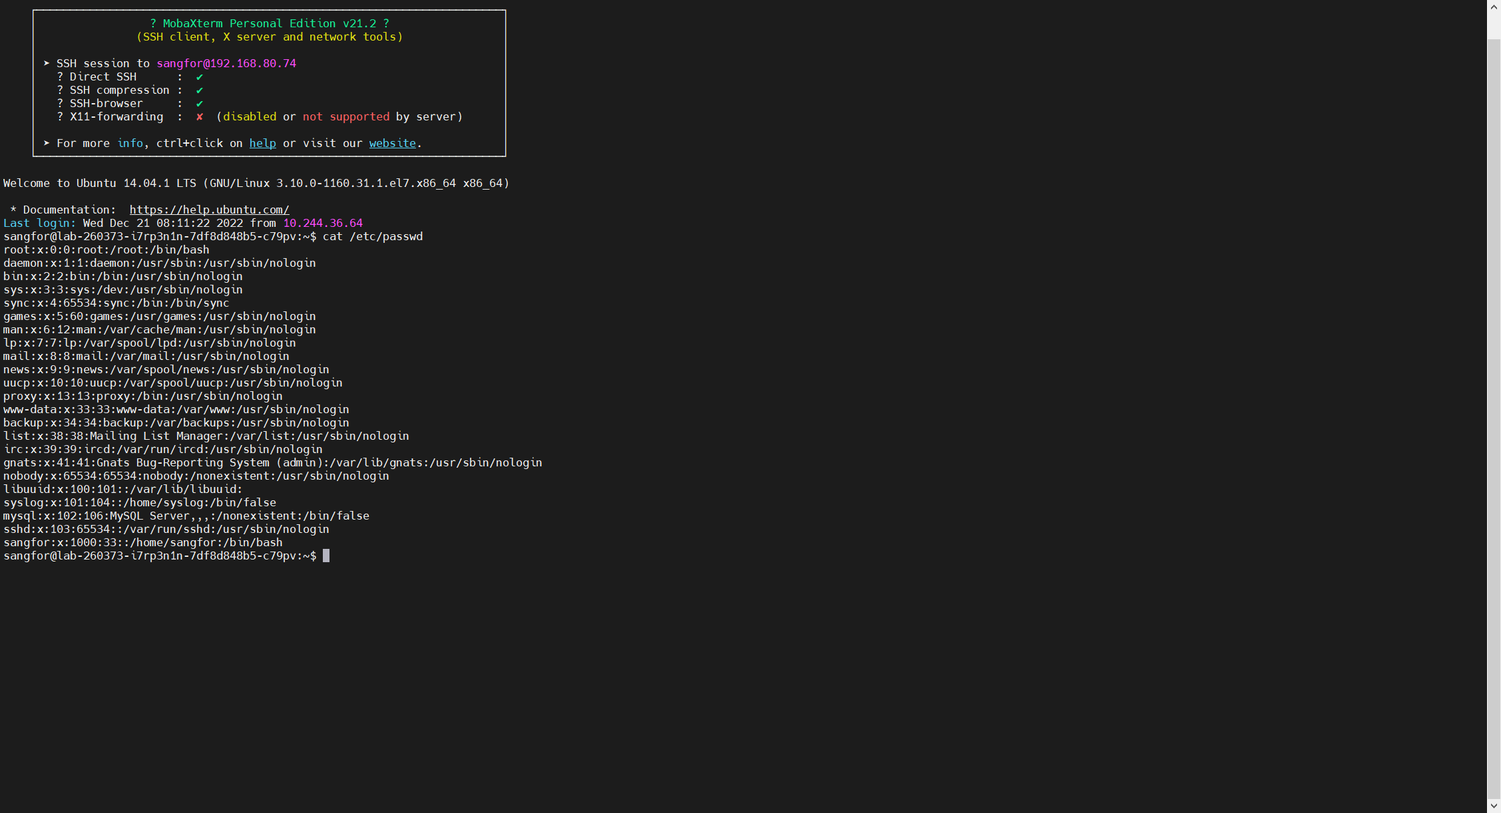The image size is (1501, 813).
Task: Open the 'website' link in banner
Action: (392, 143)
